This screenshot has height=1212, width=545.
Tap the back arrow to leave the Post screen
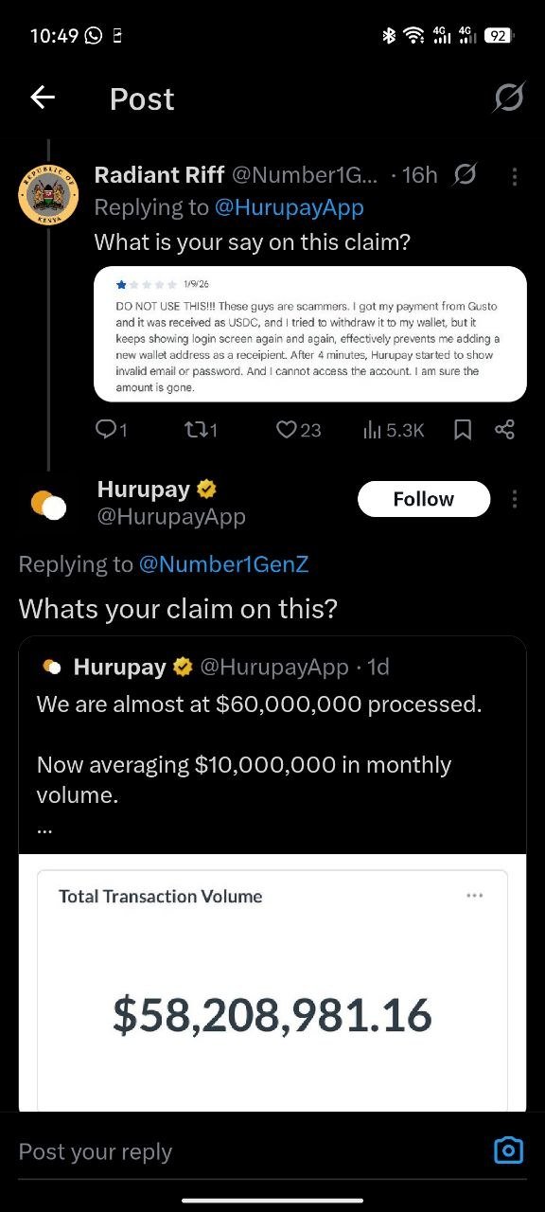click(42, 98)
